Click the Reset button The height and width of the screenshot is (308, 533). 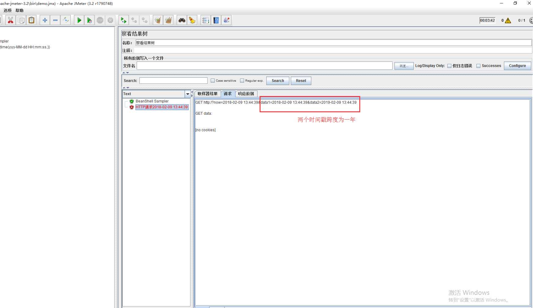(301, 81)
